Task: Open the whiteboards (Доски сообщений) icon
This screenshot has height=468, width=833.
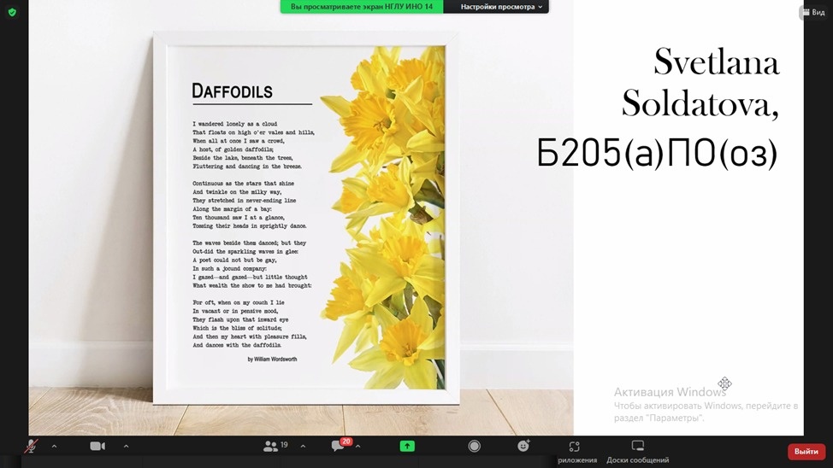Action: [x=637, y=445]
